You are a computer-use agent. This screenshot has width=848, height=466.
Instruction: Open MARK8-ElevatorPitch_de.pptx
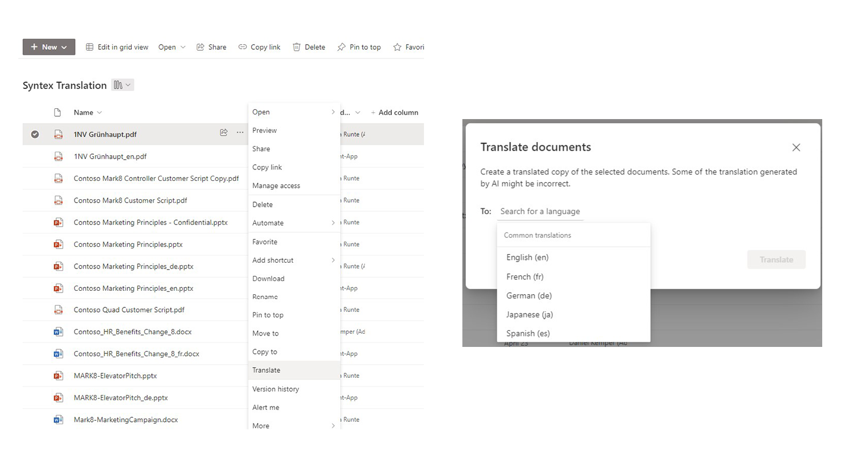tap(121, 397)
